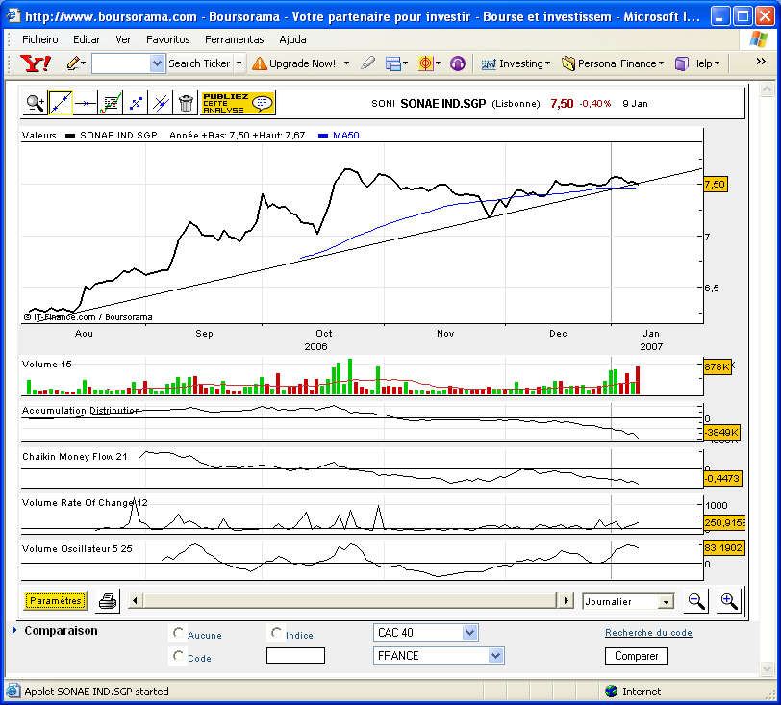Click the page scrollbar down arrow
Image resolution: width=781 pixels, height=705 pixels.
767,667
